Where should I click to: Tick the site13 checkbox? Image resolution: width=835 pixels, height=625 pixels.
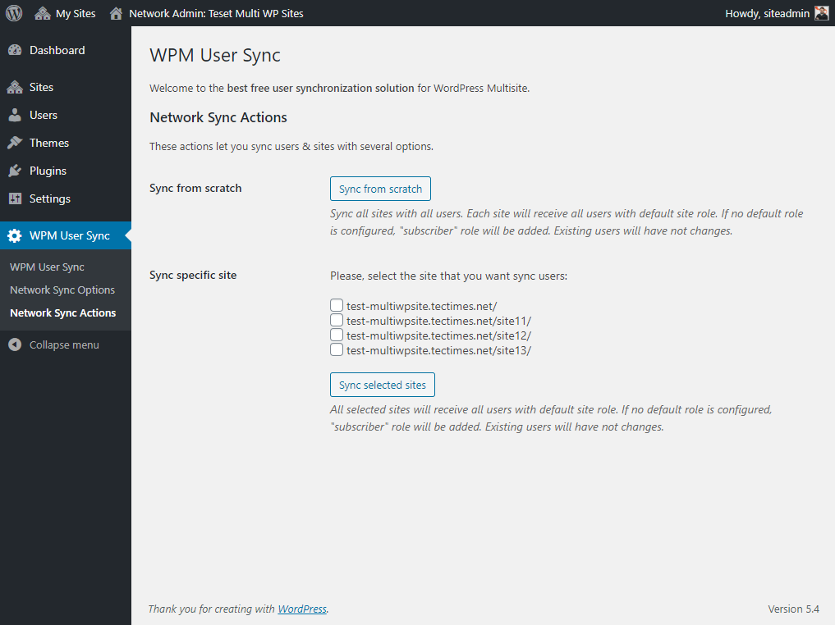pos(337,350)
